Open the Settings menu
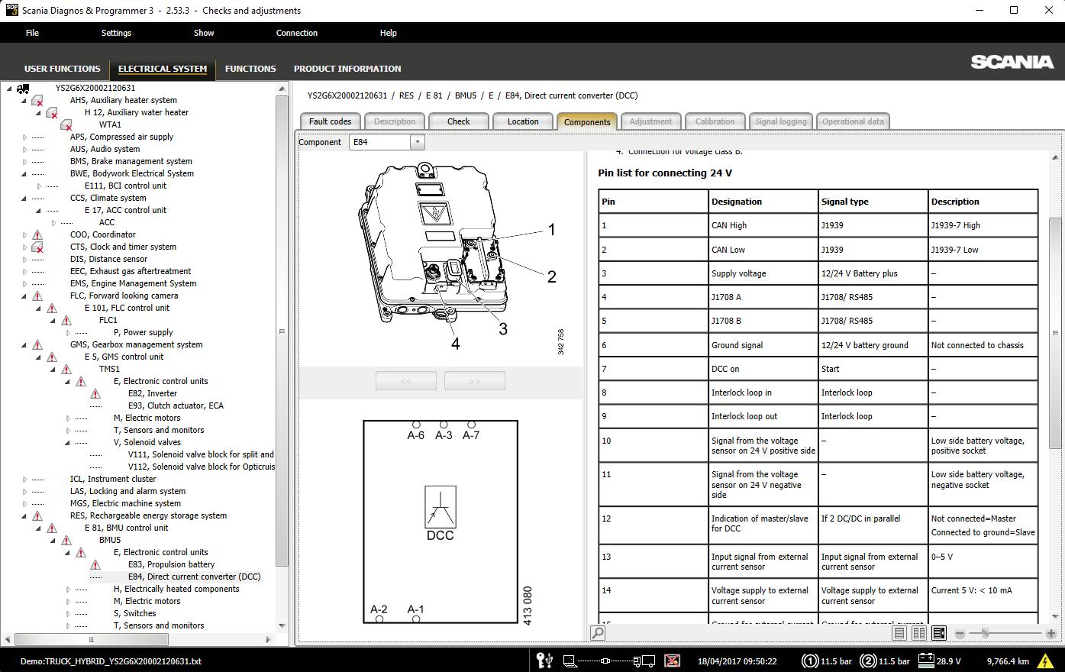Viewport: 1065px width, 672px height. click(x=116, y=33)
